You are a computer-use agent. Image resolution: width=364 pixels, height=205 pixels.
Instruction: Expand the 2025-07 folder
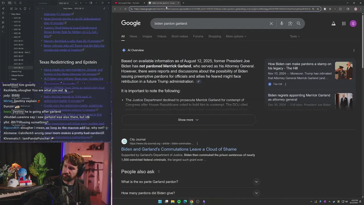(17, 37)
